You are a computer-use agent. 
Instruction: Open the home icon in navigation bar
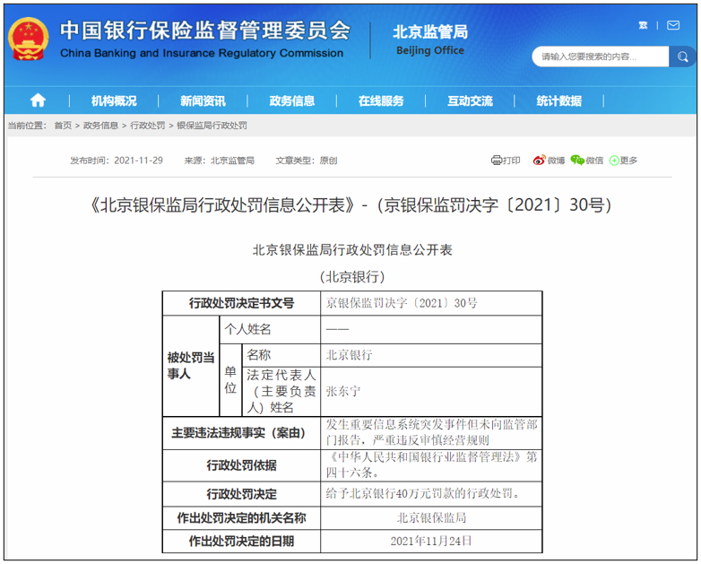[x=38, y=100]
